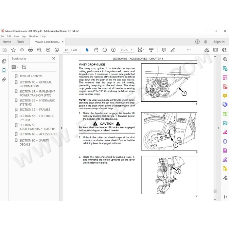
Task: Click the page number input field
Action: 66,50
